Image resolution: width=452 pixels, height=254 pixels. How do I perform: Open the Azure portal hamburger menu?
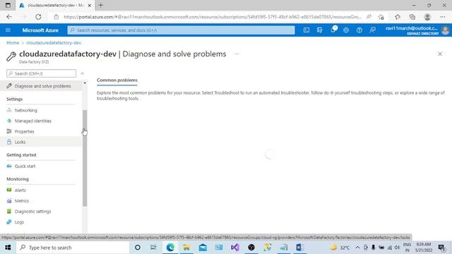point(8,30)
